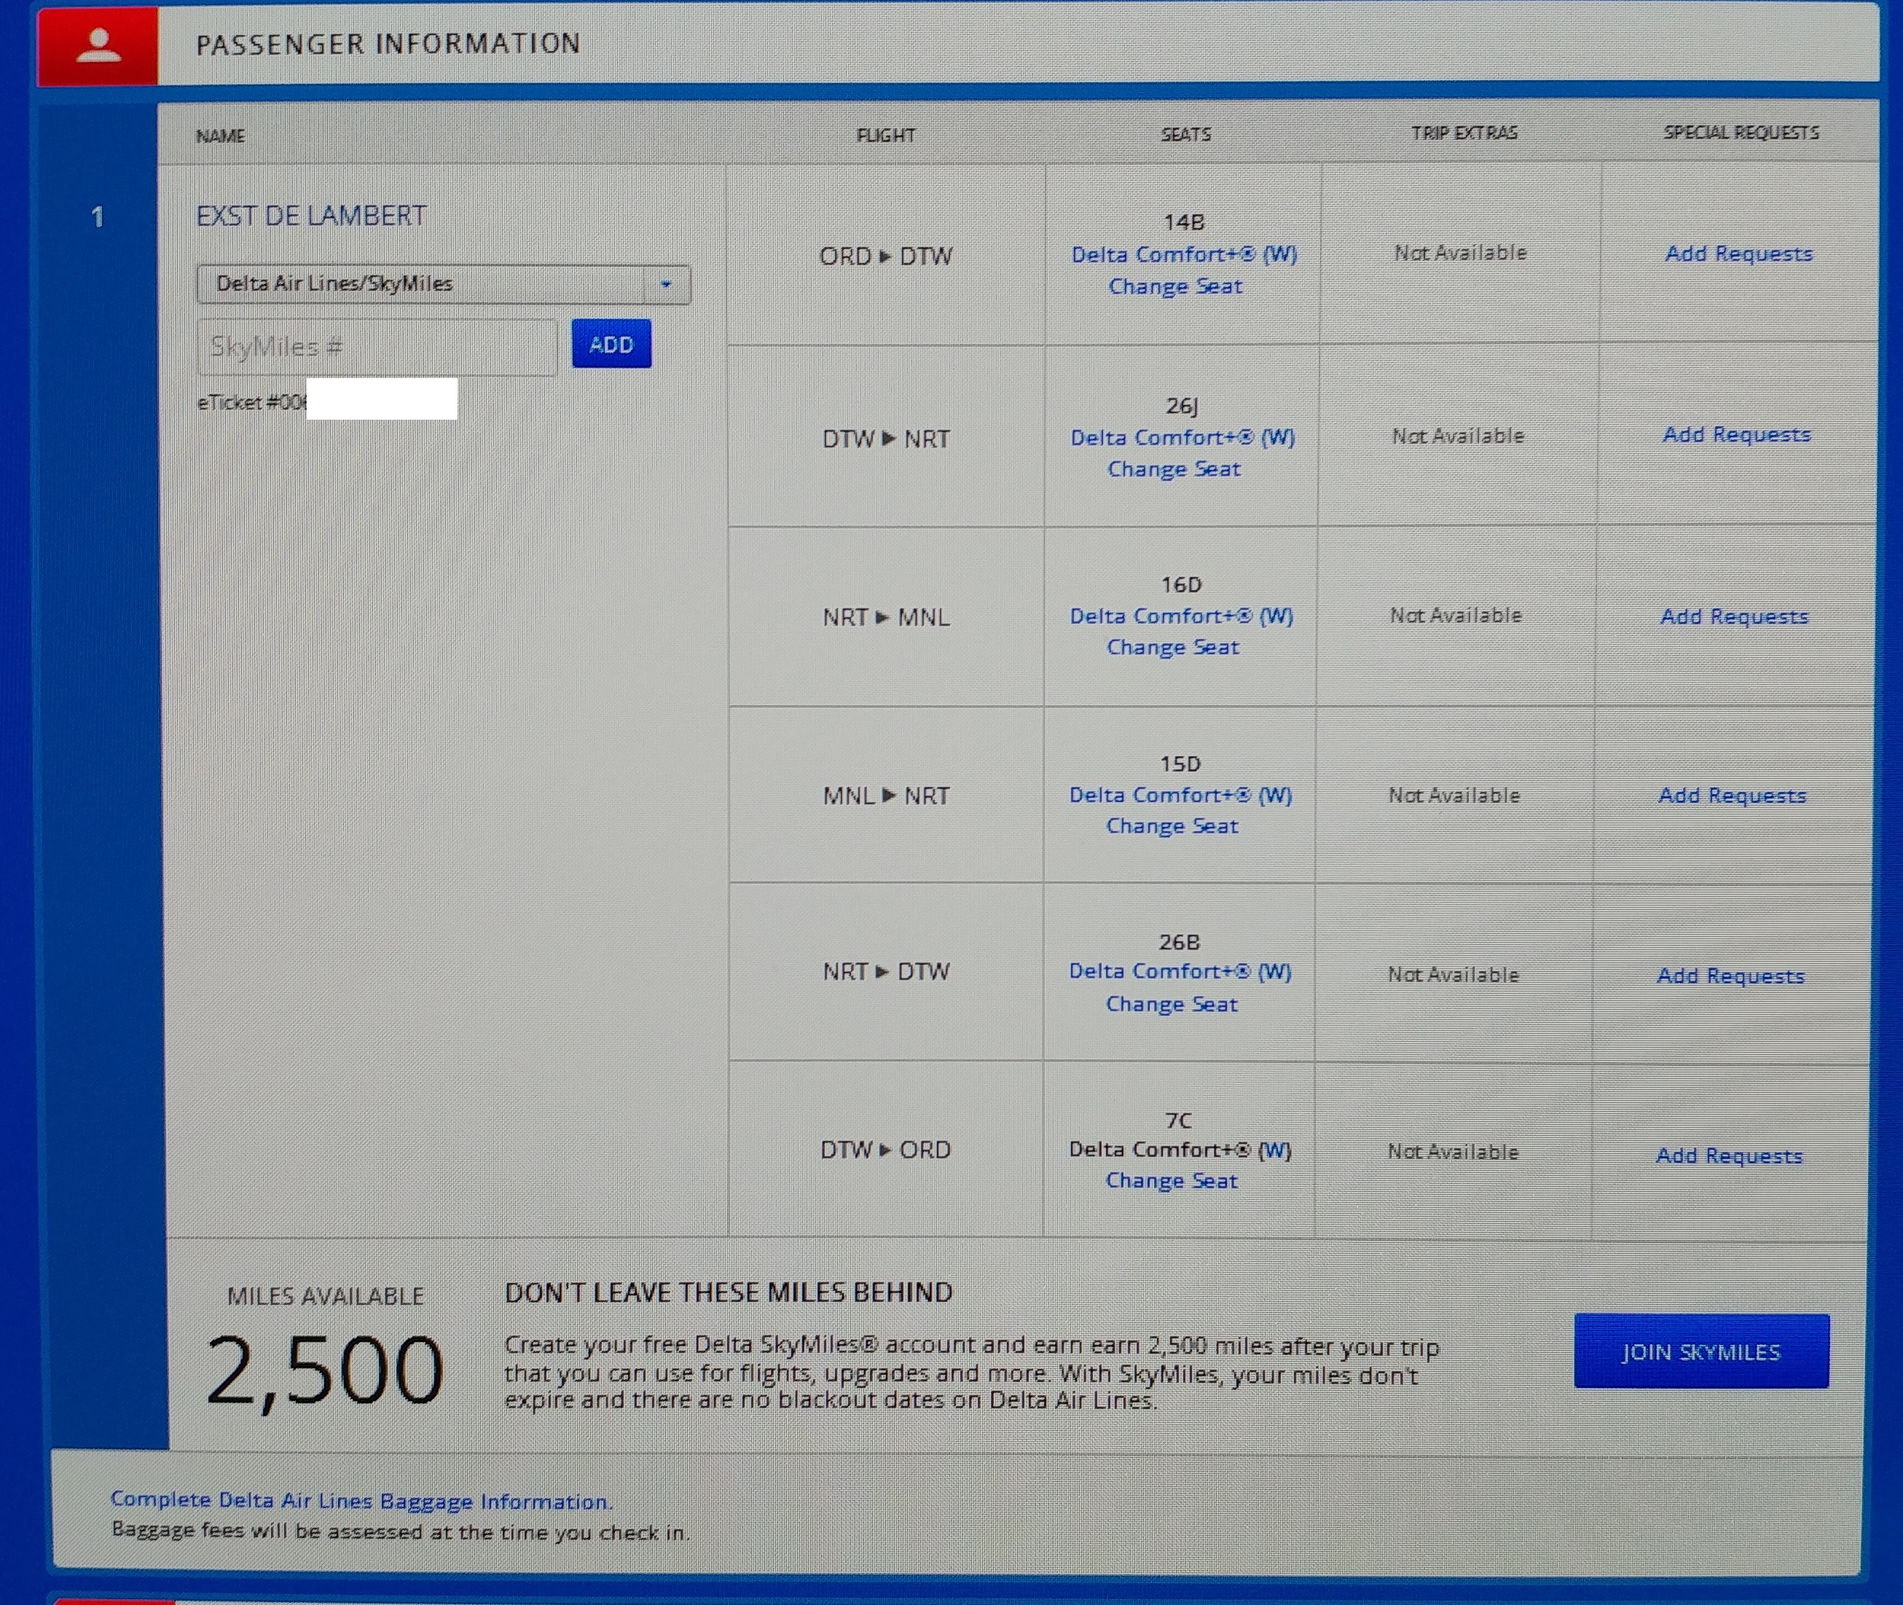This screenshot has width=1903, height=1605.
Task: Add Requests for the NRT to DTW flight
Action: click(1730, 976)
